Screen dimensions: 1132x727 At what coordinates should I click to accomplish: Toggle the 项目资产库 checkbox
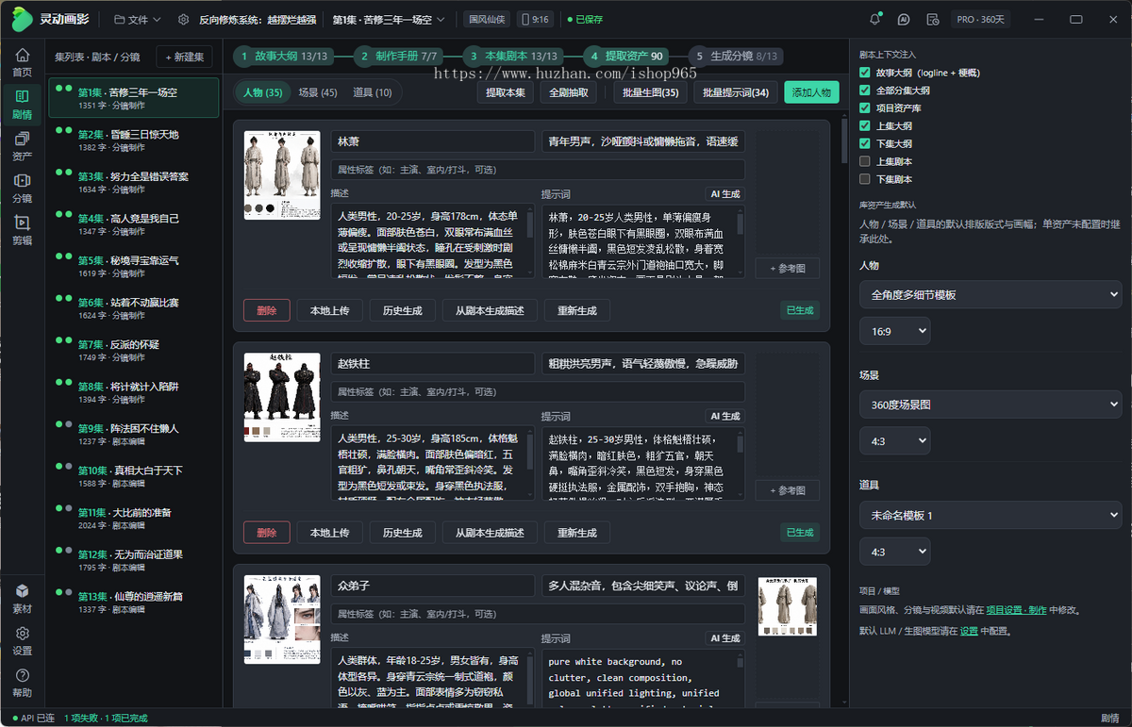(865, 108)
